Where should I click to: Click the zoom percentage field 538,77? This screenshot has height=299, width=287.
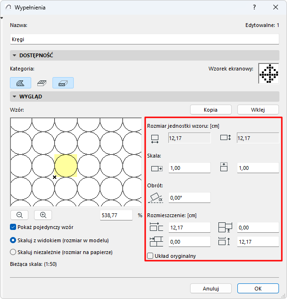(116, 215)
